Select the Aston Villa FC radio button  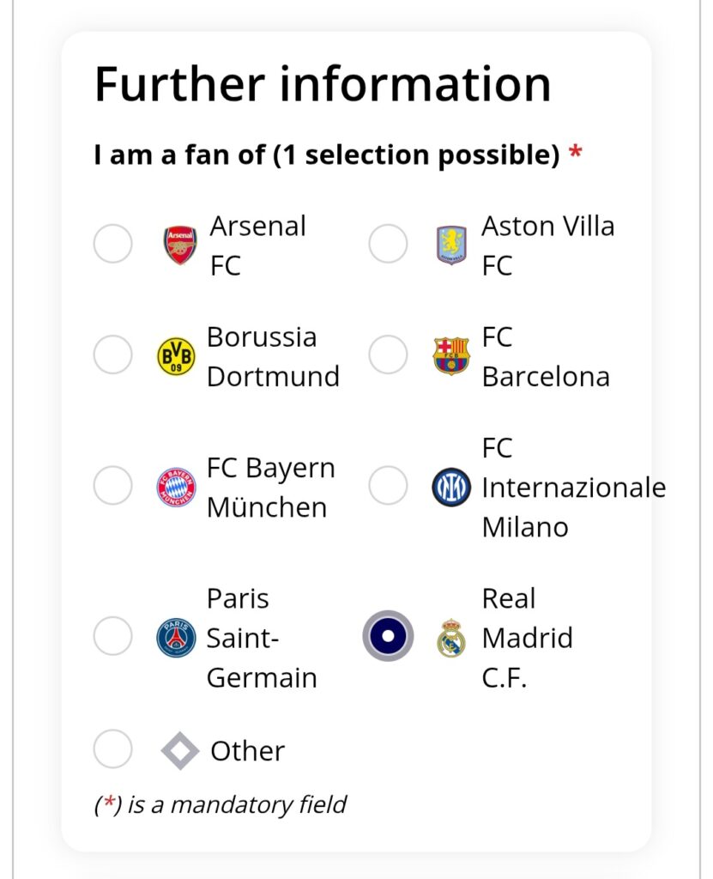pos(388,244)
